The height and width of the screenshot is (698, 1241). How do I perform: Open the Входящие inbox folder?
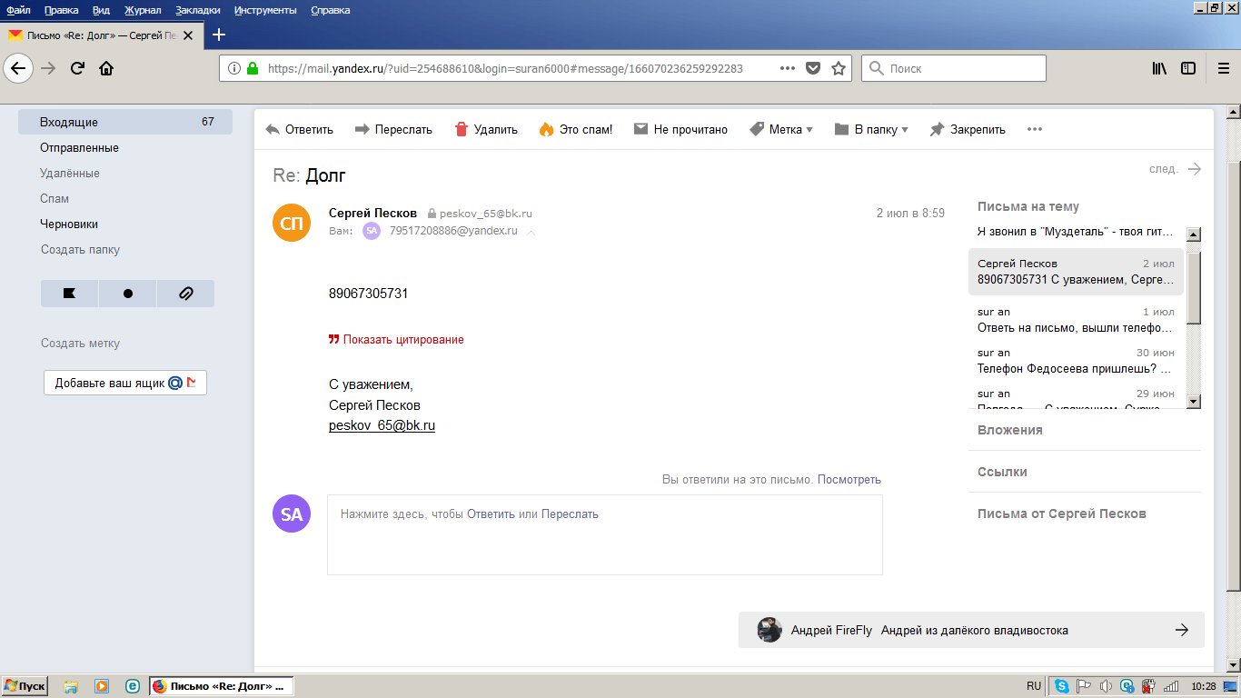(125, 122)
